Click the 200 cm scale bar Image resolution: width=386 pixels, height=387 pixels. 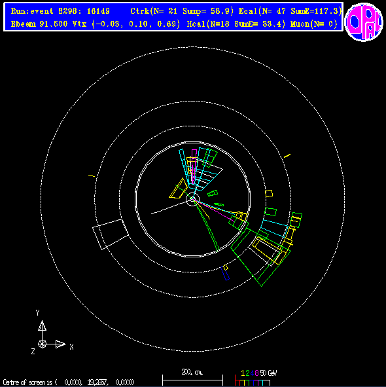[x=192, y=380]
